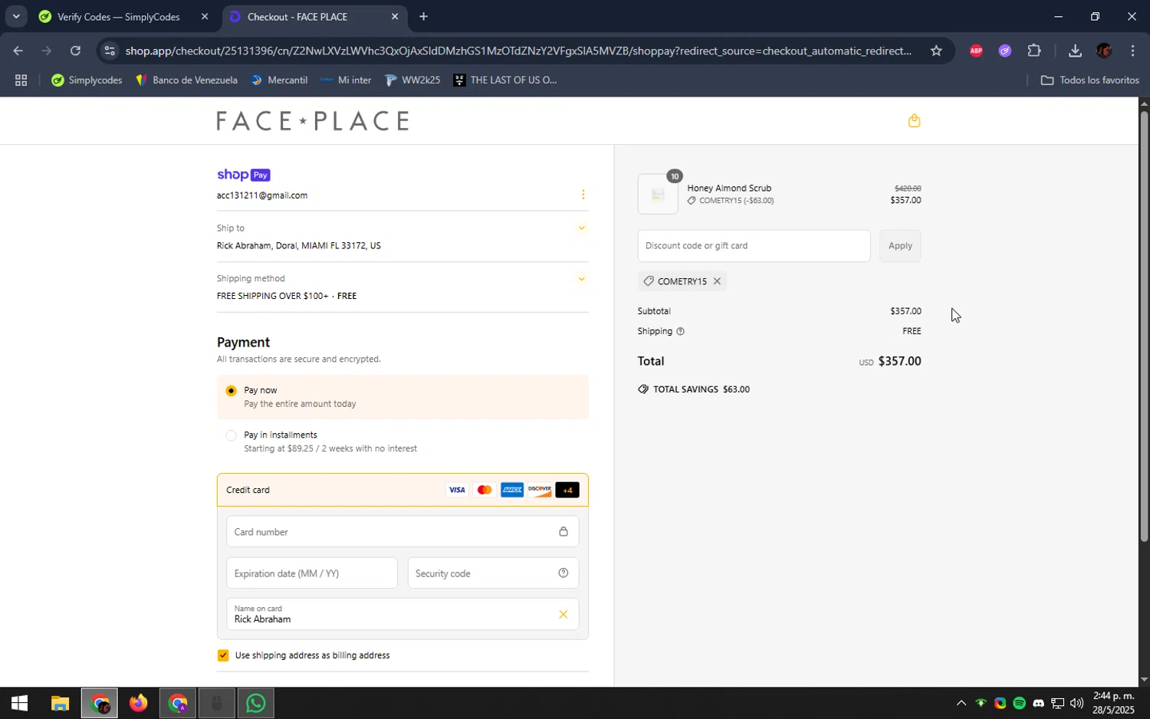Viewport: 1150px width, 719px height.
Task: Remove the COMETRY15 discount code
Action: click(717, 281)
